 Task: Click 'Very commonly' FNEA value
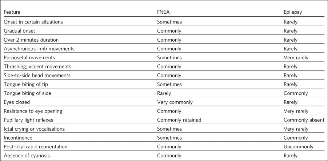tap(175, 102)
